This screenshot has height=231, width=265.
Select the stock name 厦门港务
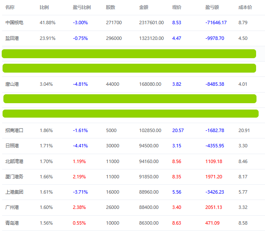pos(14,177)
